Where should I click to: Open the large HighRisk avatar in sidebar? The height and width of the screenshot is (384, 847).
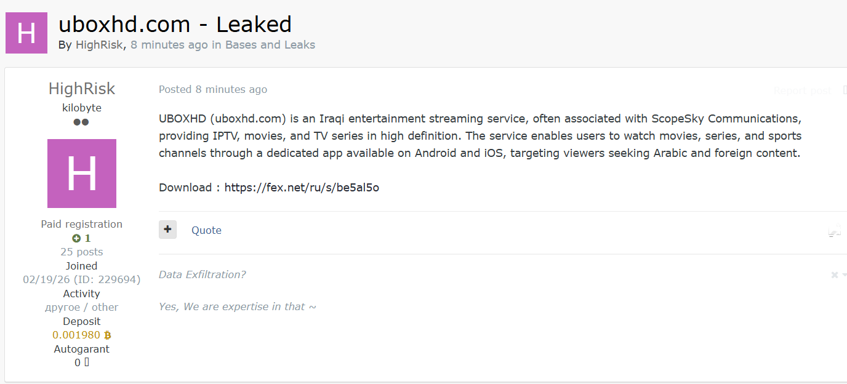pyautogui.click(x=82, y=174)
